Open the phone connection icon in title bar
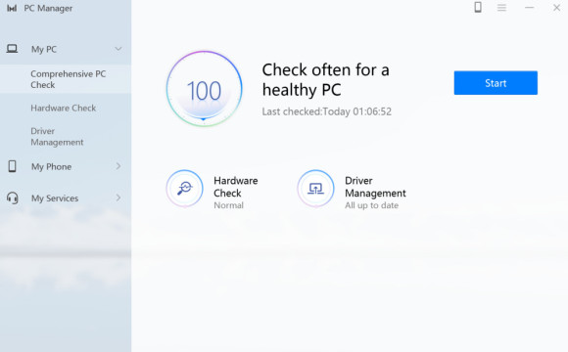The width and height of the screenshot is (568, 352). coord(478,7)
